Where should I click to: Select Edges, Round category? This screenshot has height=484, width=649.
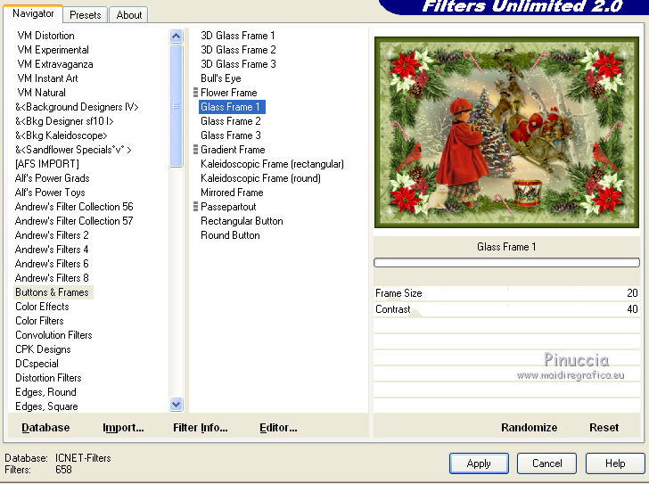(45, 392)
